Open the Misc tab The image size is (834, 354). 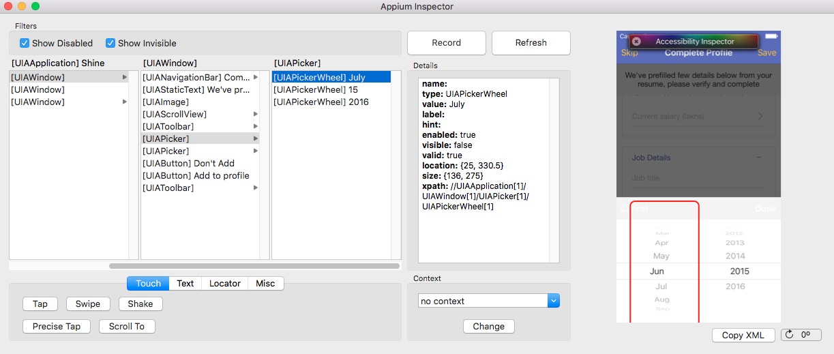click(265, 283)
